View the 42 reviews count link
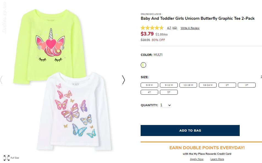262x163 pixels. (174, 28)
